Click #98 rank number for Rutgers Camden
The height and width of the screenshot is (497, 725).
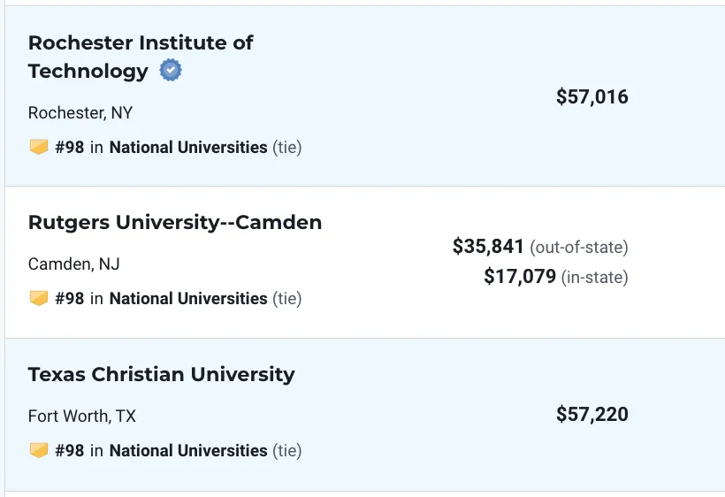[70, 299]
